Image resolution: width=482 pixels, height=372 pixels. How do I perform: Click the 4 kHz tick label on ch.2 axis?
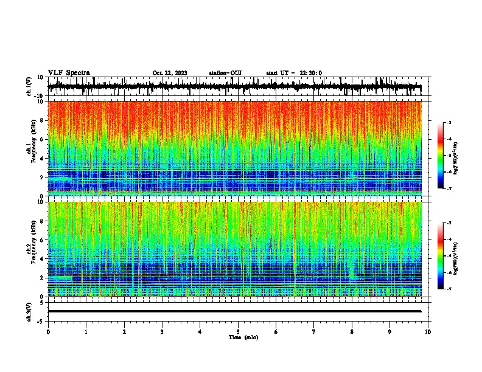point(42,259)
